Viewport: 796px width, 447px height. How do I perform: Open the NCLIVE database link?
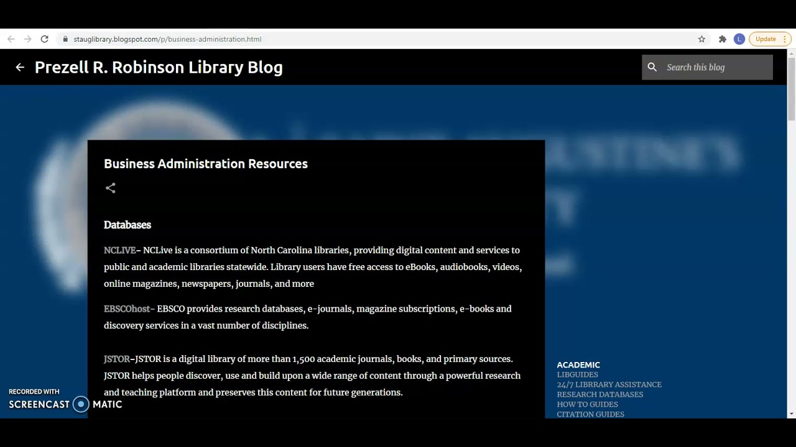click(x=119, y=250)
